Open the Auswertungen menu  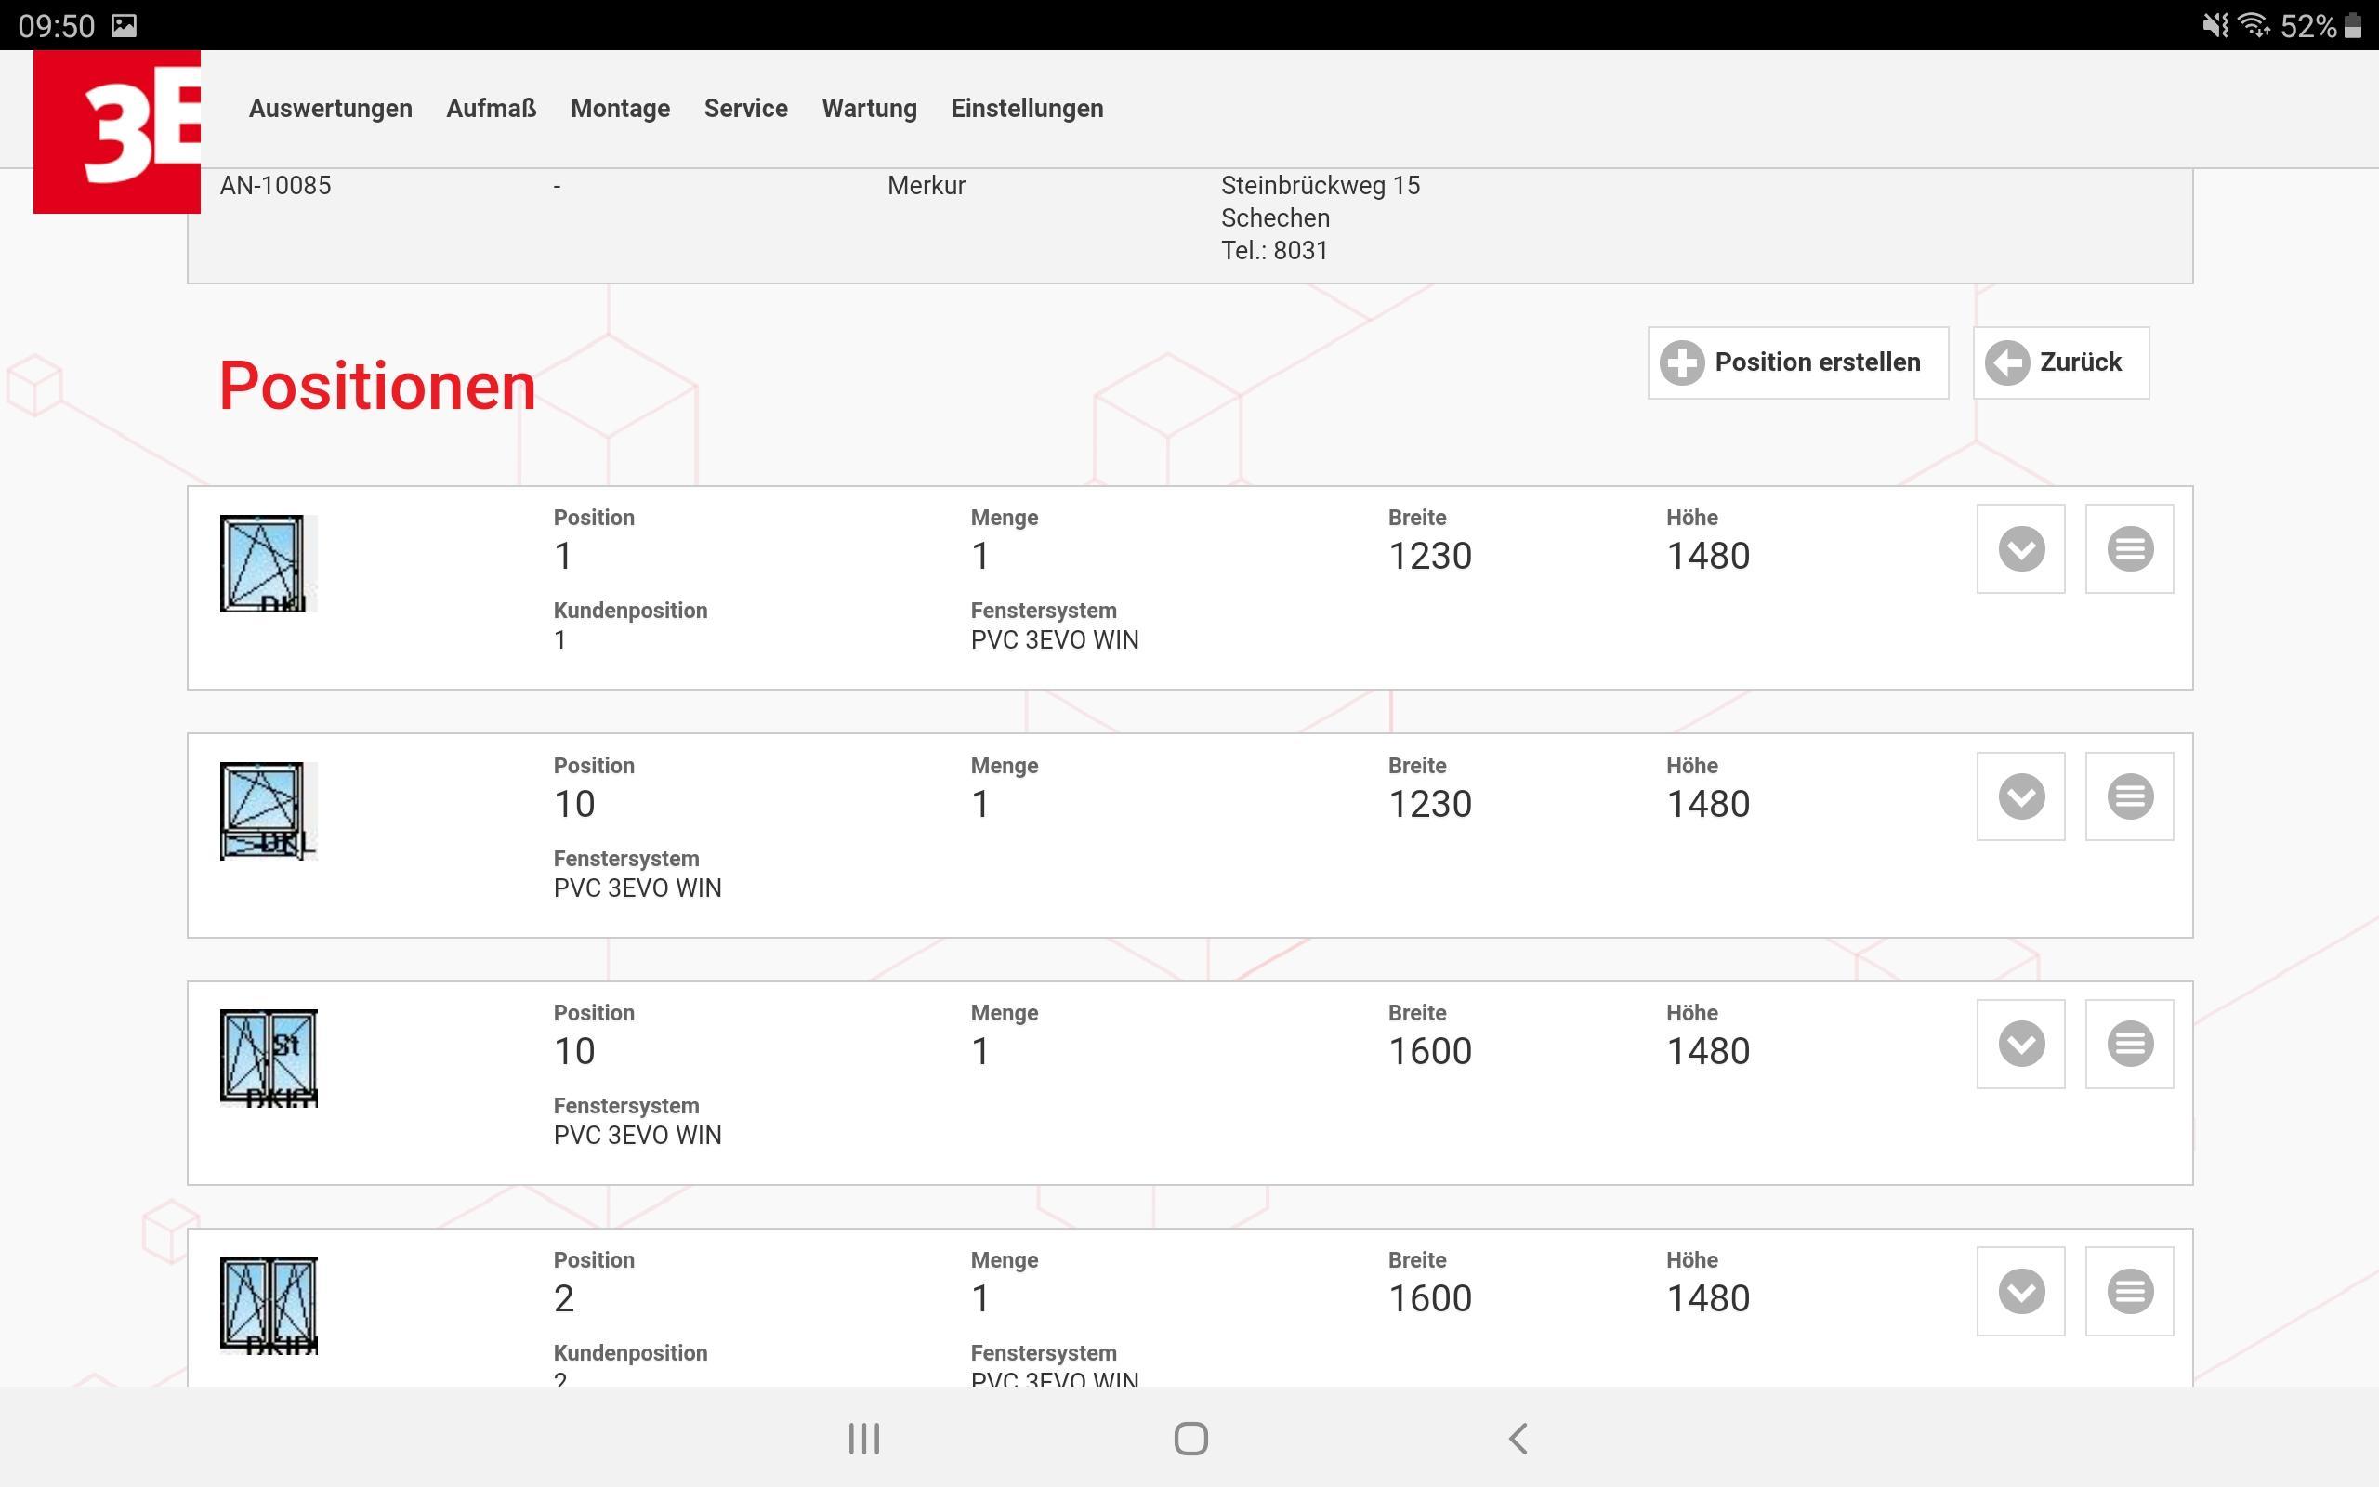pyautogui.click(x=330, y=108)
